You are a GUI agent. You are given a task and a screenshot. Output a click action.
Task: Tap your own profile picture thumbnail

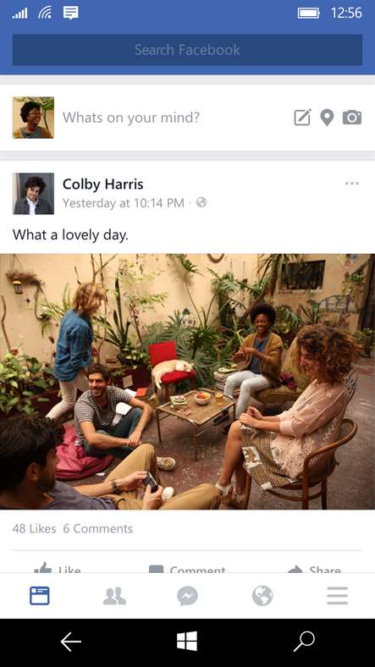(x=33, y=118)
